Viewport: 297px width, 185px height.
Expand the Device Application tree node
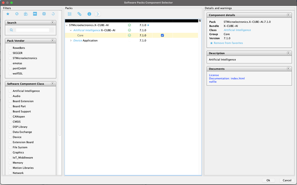point(71,41)
